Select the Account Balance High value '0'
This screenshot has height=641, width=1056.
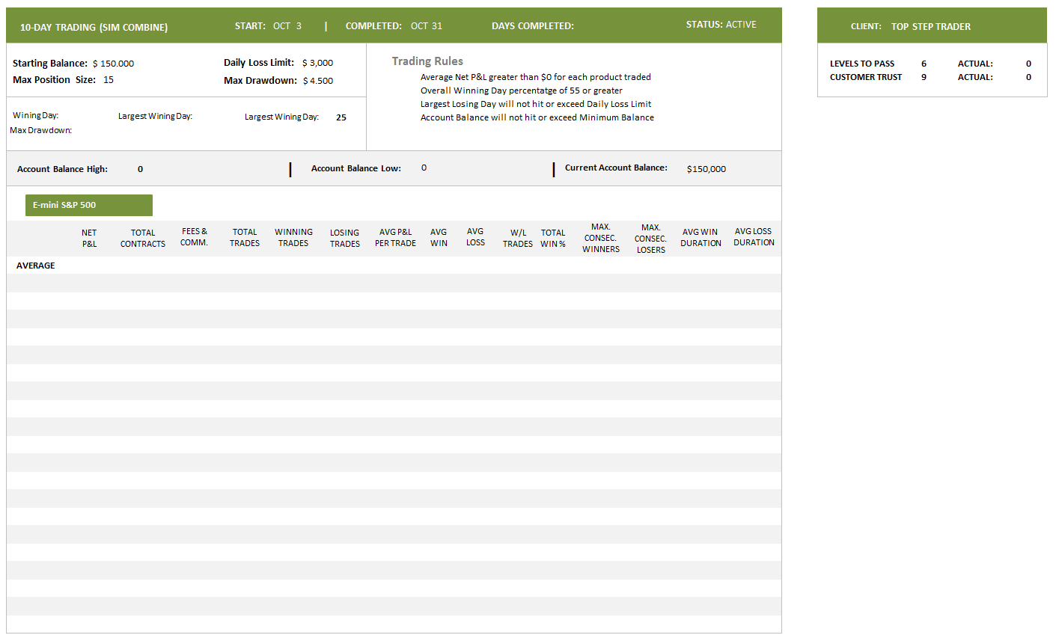(x=140, y=169)
